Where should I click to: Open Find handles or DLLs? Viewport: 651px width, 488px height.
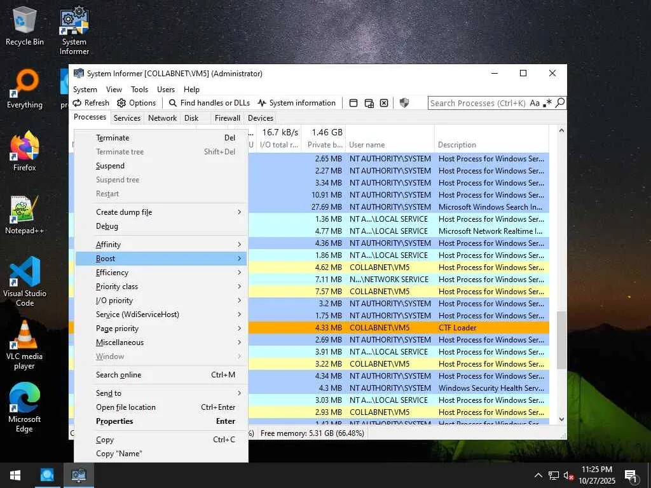209,103
